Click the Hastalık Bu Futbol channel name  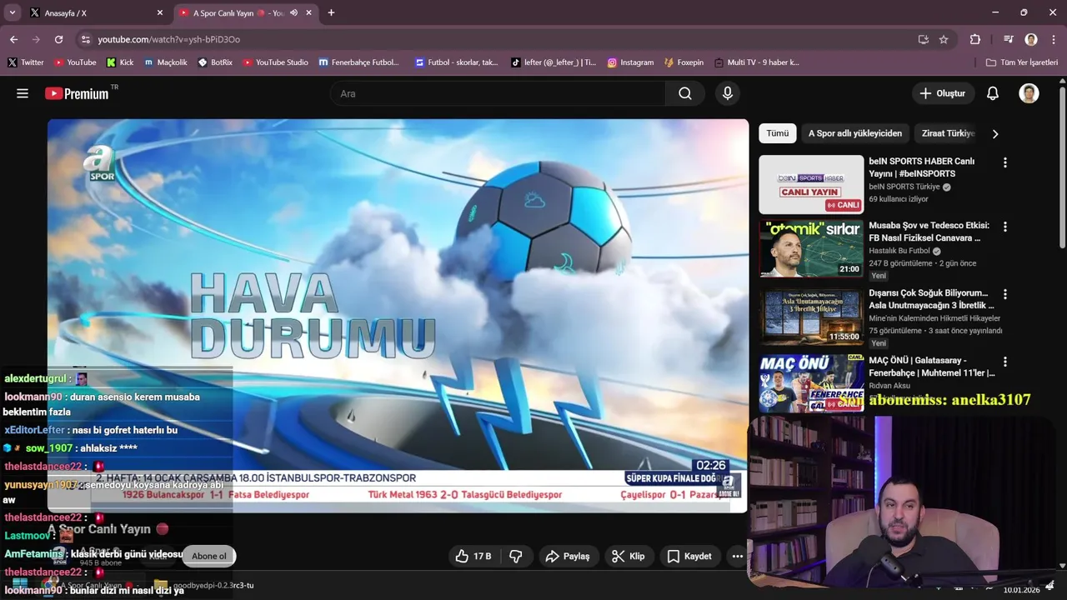point(899,251)
